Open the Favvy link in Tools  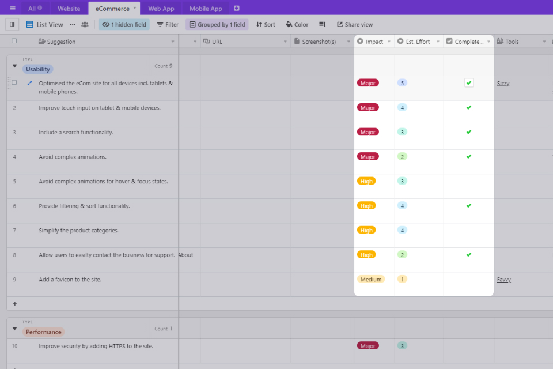[504, 279]
